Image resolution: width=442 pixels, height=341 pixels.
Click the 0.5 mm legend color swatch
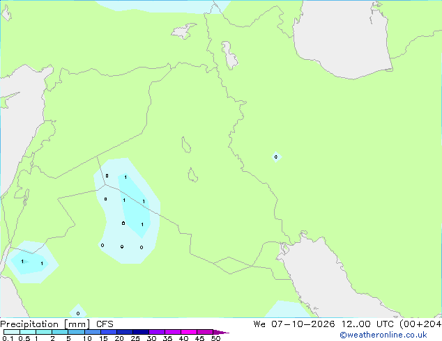click(x=28, y=332)
